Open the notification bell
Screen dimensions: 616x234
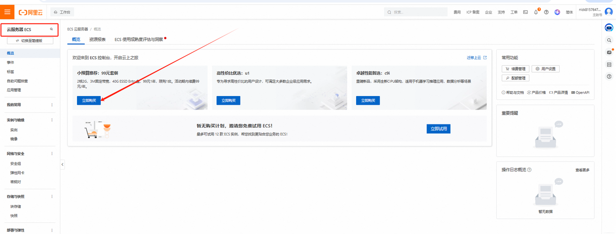point(536,12)
